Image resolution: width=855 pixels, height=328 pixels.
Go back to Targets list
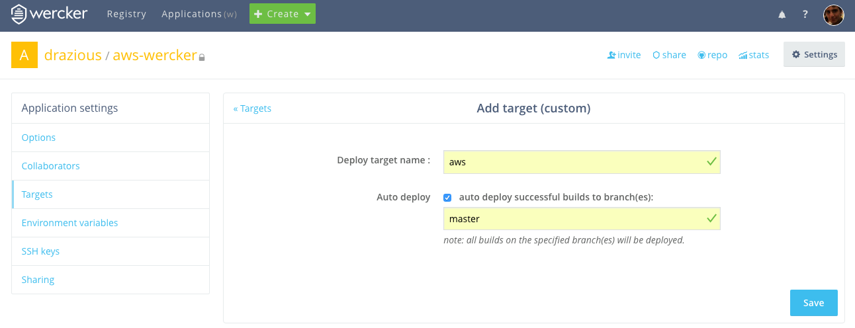tap(252, 108)
